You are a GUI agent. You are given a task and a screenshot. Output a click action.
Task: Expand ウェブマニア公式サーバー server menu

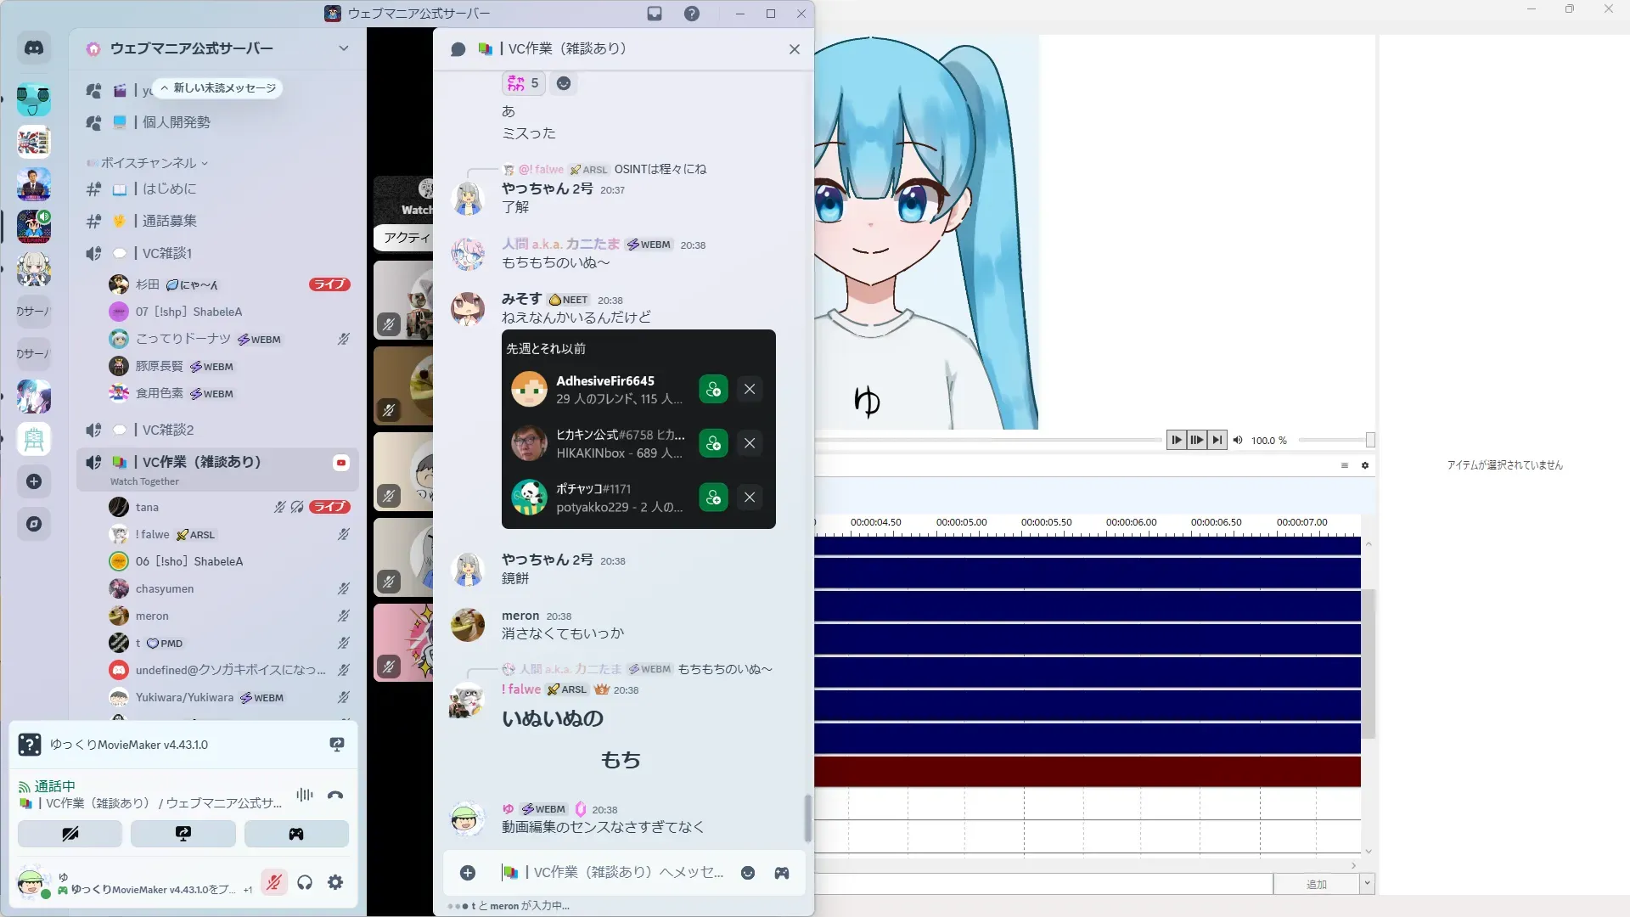pyautogui.click(x=343, y=48)
